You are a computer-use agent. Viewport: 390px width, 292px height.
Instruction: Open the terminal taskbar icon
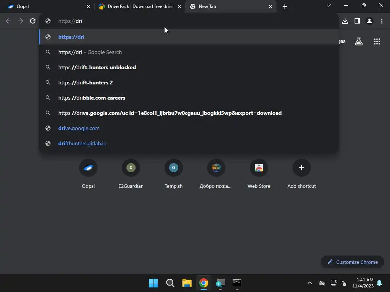pyautogui.click(x=237, y=283)
